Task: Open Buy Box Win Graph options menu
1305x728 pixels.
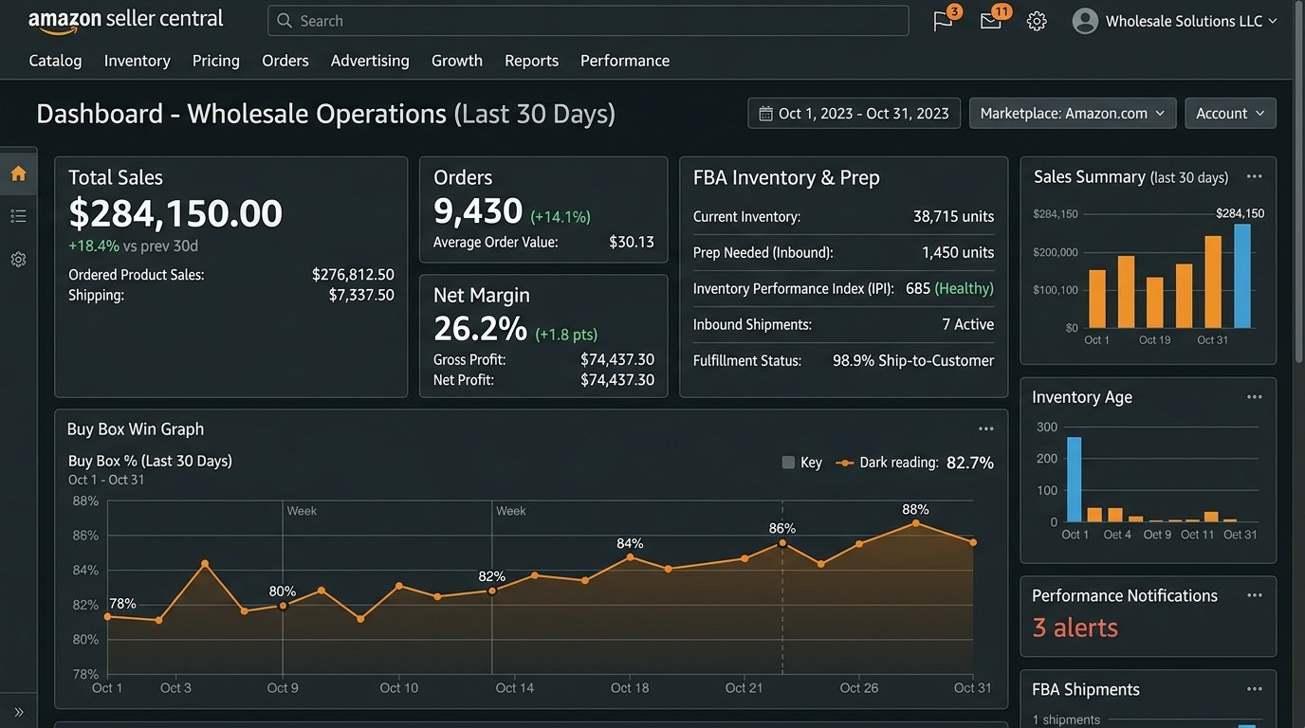Action: coord(986,428)
